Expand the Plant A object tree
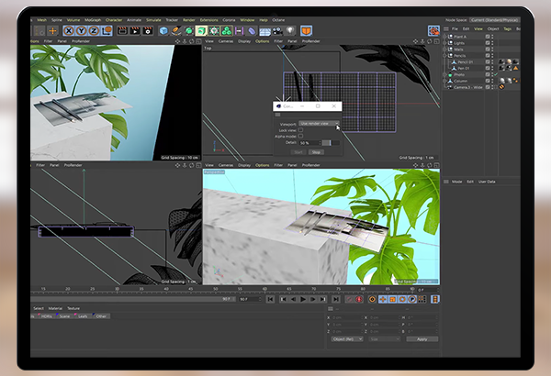This screenshot has width=551, height=376. point(445,37)
